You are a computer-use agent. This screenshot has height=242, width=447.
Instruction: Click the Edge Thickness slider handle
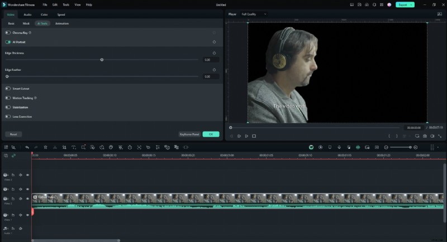102,60
